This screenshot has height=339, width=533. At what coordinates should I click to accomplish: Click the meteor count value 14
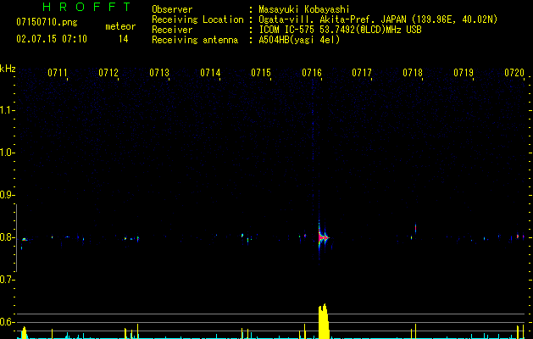[x=123, y=39]
